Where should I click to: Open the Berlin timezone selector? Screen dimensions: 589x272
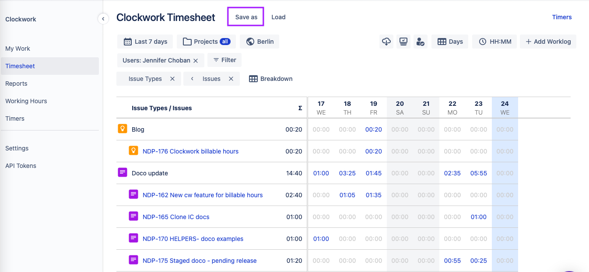coord(259,42)
